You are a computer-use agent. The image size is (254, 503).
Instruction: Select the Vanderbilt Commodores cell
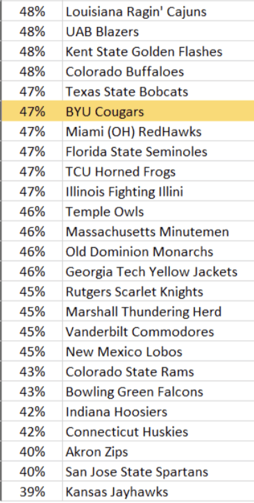(x=158, y=331)
